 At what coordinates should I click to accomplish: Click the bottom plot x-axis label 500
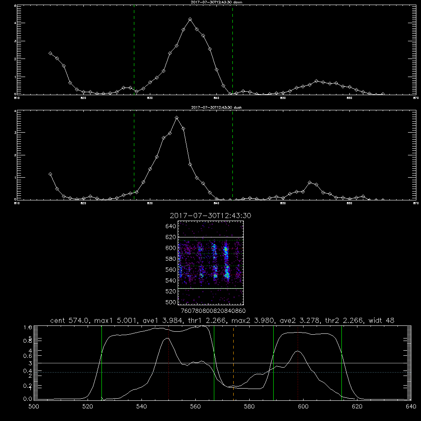[34, 407]
